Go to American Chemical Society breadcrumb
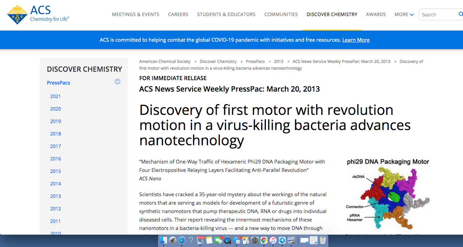Viewport: 463px width, 247px height. point(165,61)
